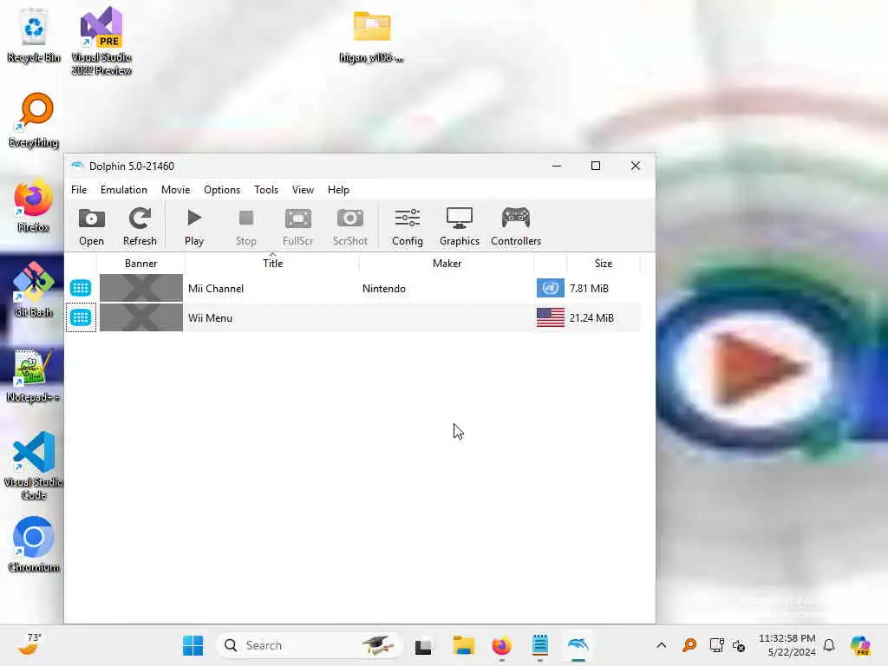The height and width of the screenshot is (666, 888).
Task: Select the Notepad++ desktop shortcut
Action: click(34, 375)
